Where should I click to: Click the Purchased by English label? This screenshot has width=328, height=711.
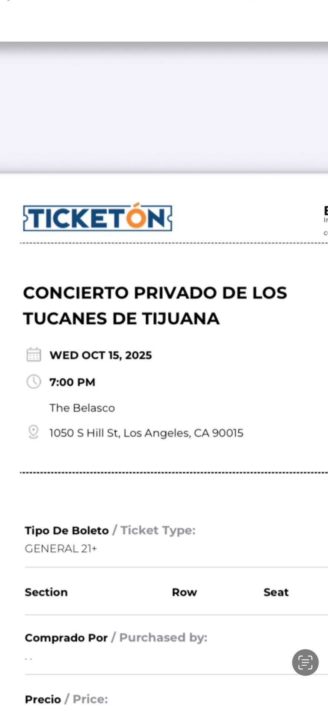point(163,638)
